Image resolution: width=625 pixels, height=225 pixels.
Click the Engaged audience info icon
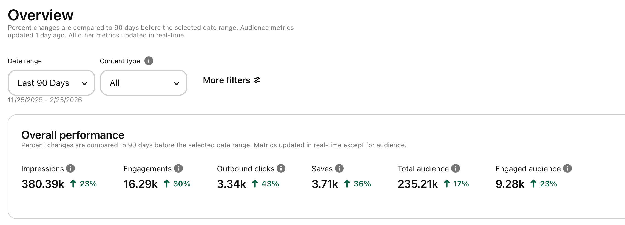pos(567,168)
